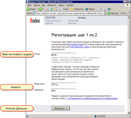
Task: Open the Файл menu
Action: coord(29,5)
